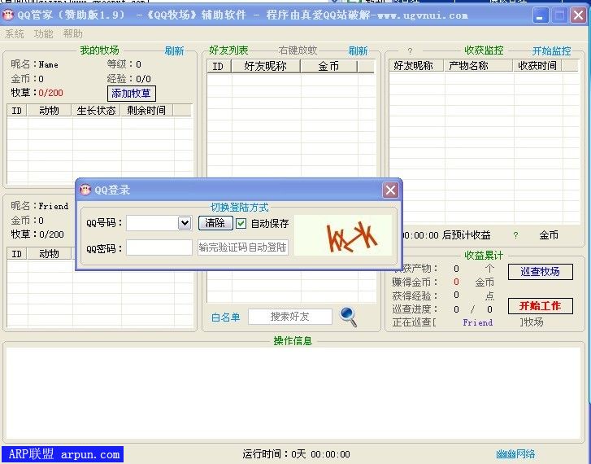Refresh 我的牧场 with 刷新 link

click(x=174, y=50)
